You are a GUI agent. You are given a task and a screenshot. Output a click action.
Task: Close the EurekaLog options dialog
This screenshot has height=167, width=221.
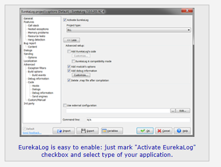[187, 11]
